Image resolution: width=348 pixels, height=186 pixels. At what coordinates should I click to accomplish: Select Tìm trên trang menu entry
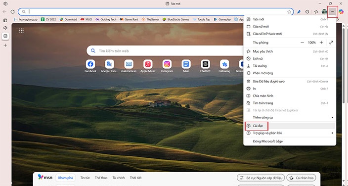[x=290, y=103]
